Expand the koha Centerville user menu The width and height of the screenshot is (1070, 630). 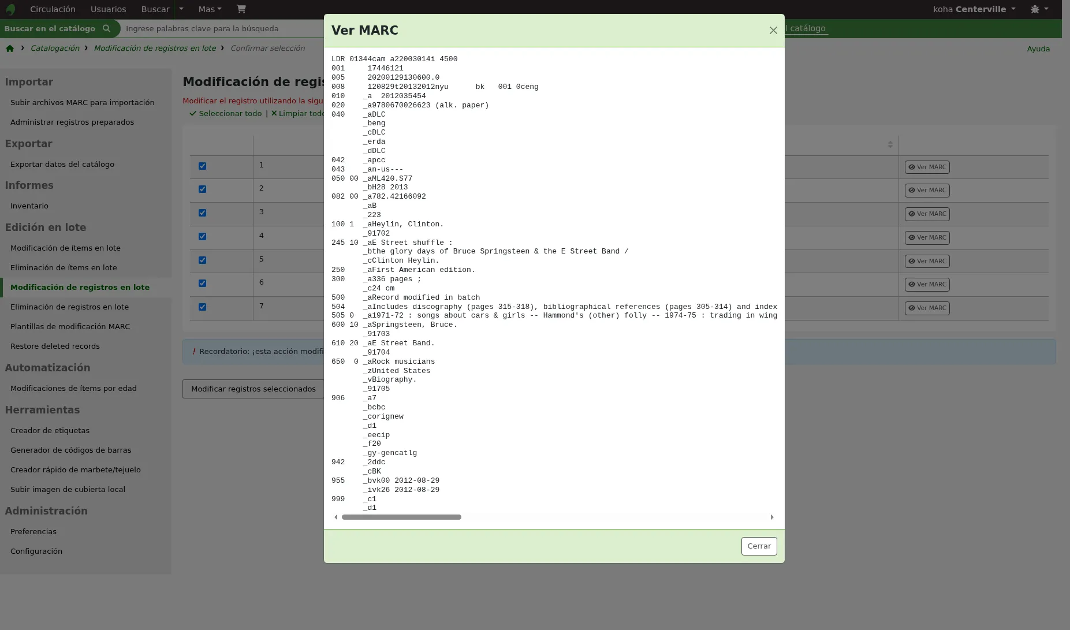974,9
